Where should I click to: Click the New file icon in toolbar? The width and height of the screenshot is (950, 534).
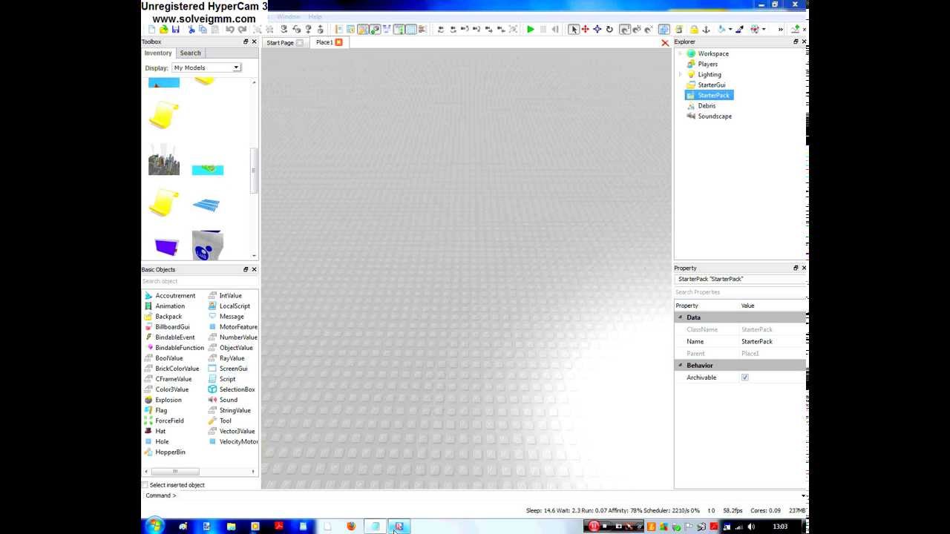(x=151, y=30)
